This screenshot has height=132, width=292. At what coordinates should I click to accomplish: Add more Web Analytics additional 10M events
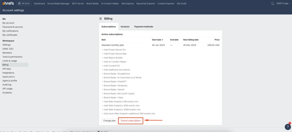click(x=129, y=113)
